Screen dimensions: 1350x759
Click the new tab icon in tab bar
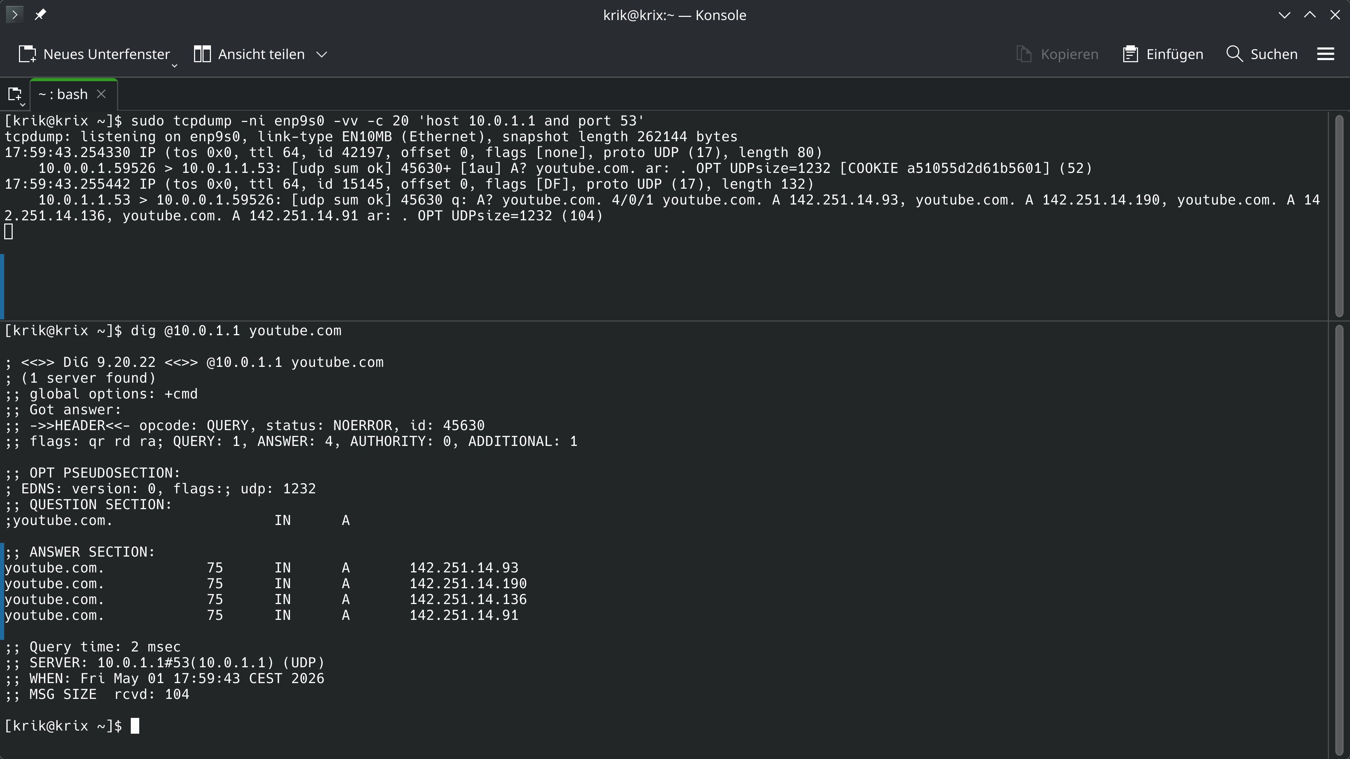point(15,95)
